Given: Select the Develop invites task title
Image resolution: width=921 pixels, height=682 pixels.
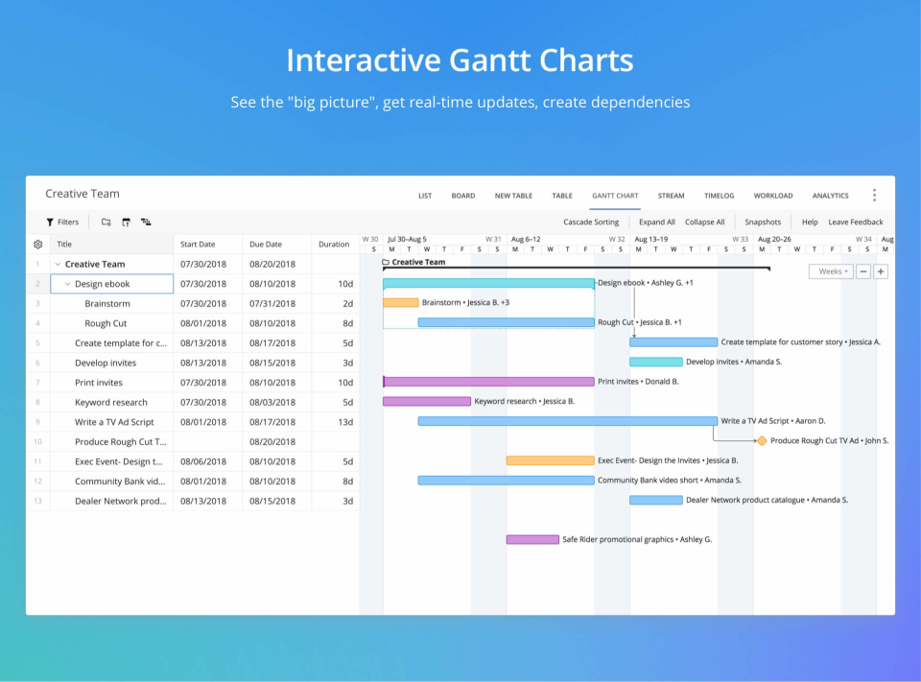Looking at the screenshot, I should 106,363.
